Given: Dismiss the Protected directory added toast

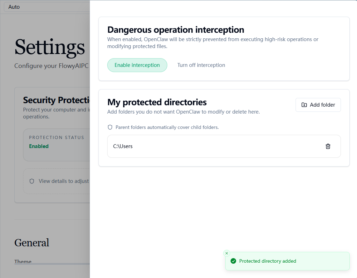Looking at the screenshot, I should (x=227, y=253).
